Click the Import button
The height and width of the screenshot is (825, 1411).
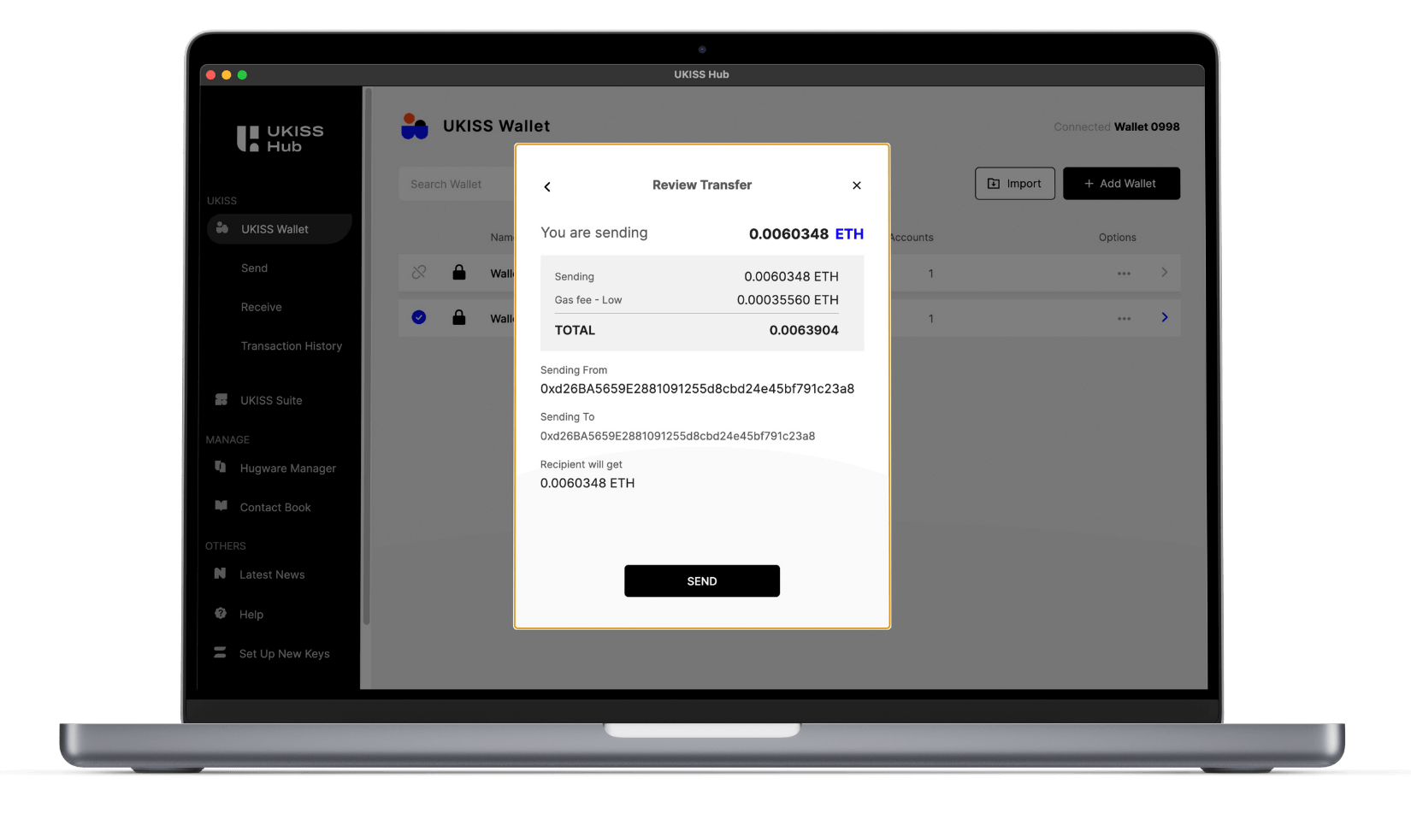[1014, 184]
